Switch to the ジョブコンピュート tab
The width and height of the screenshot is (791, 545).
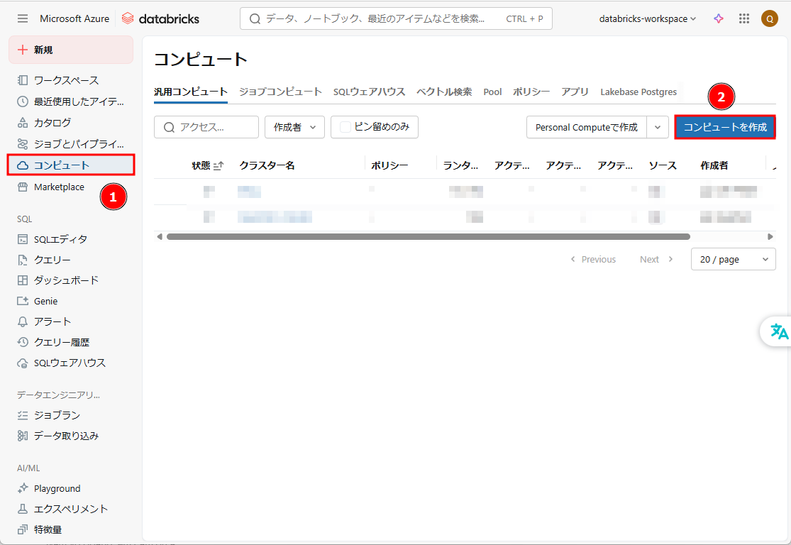tap(280, 92)
